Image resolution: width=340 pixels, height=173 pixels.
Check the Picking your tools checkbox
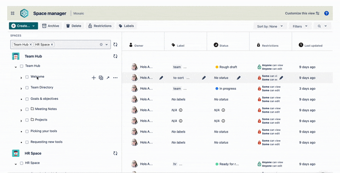click(27, 131)
